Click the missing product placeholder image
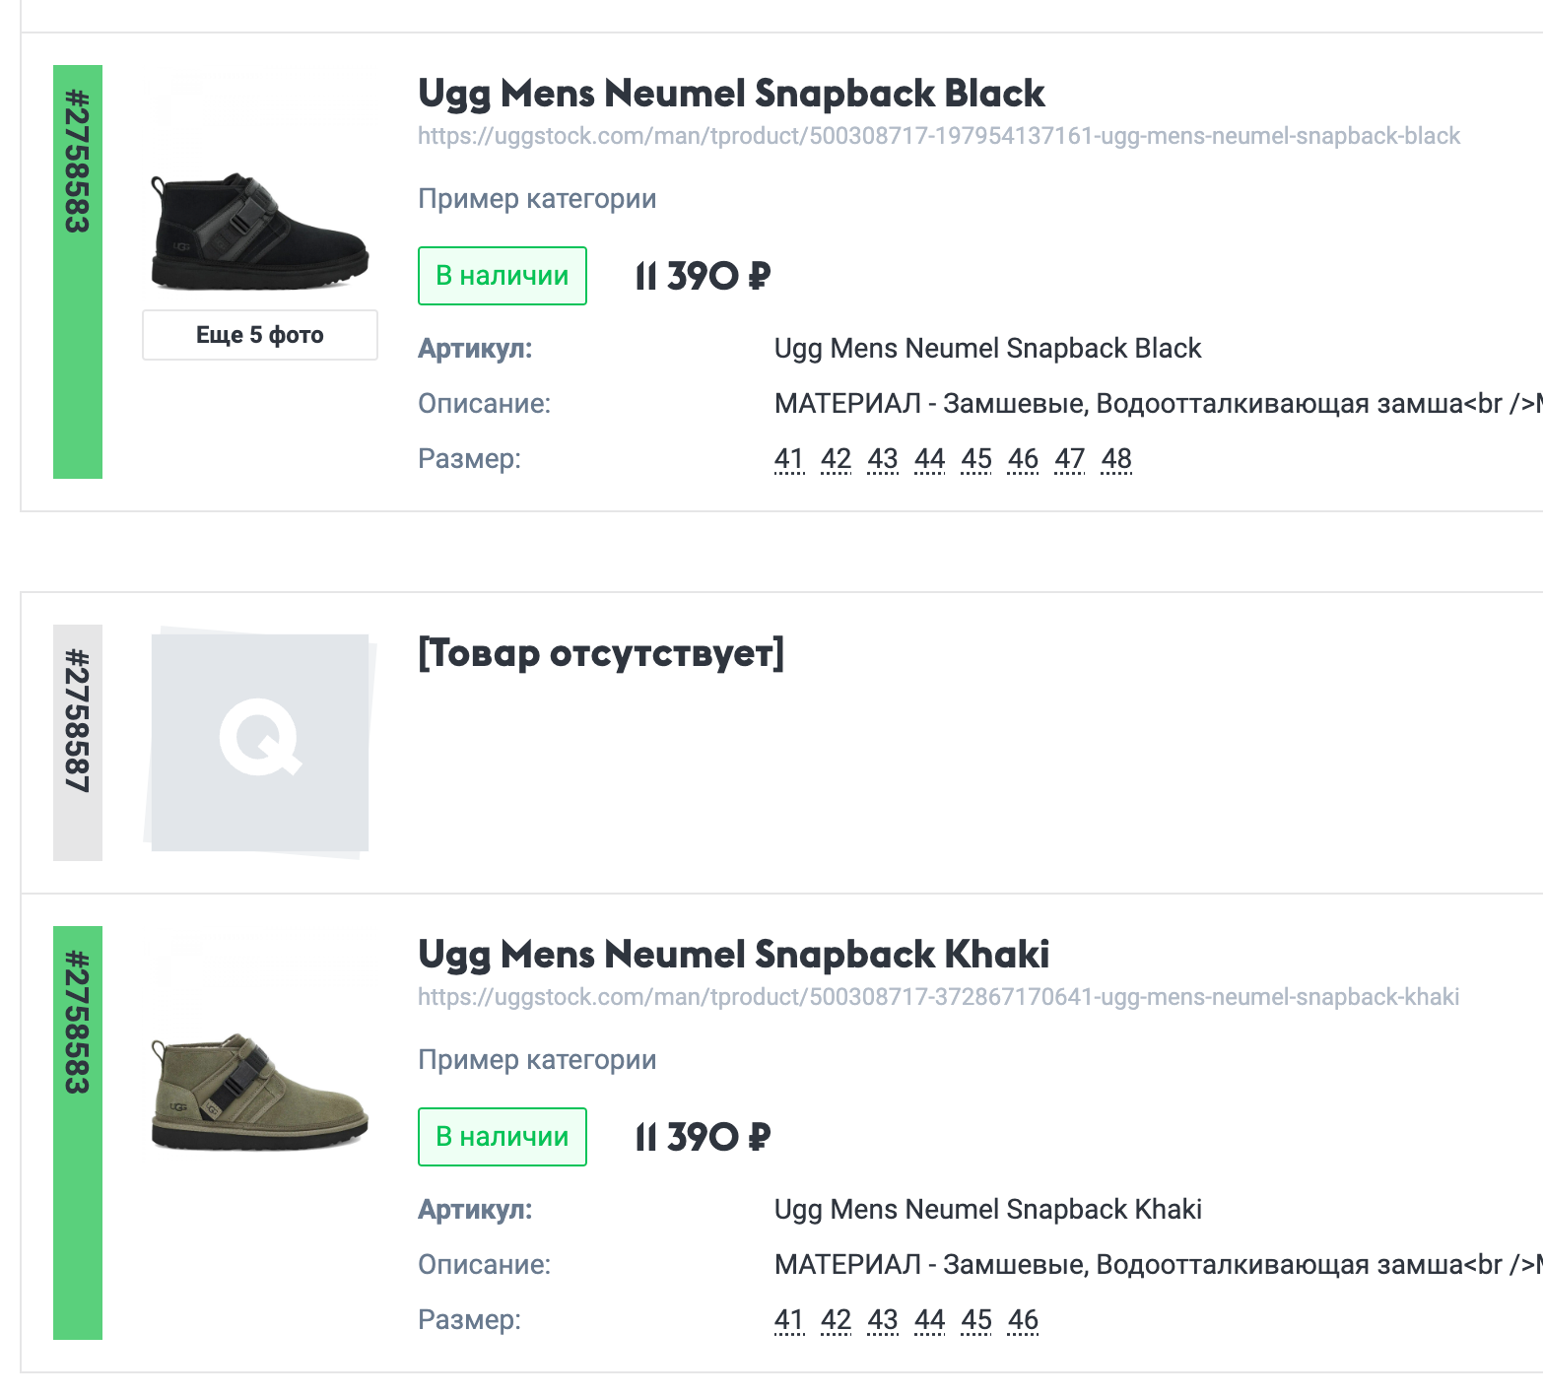The width and height of the screenshot is (1543, 1397). pos(259,741)
